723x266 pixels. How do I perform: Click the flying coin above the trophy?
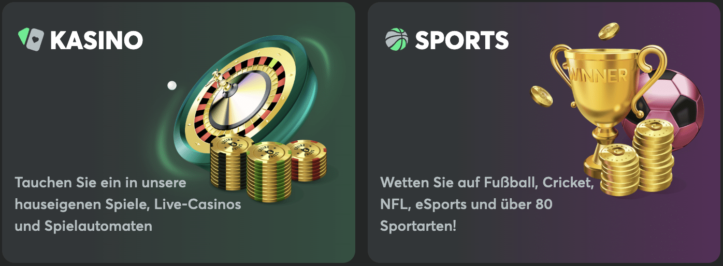(609, 32)
